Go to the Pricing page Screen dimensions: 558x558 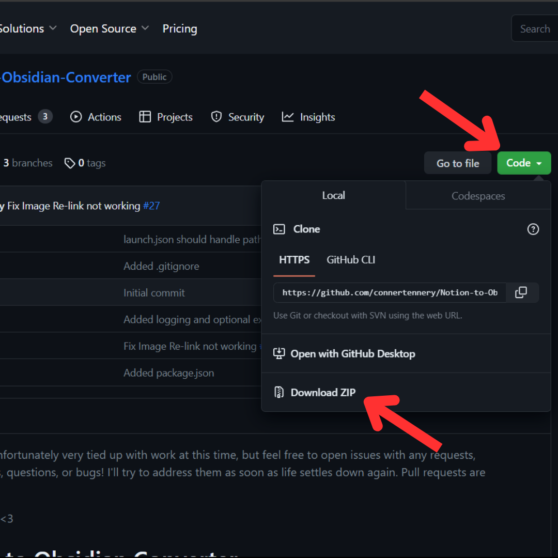[180, 28]
